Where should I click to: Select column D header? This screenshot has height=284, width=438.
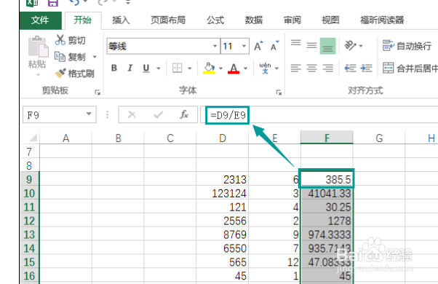223,138
